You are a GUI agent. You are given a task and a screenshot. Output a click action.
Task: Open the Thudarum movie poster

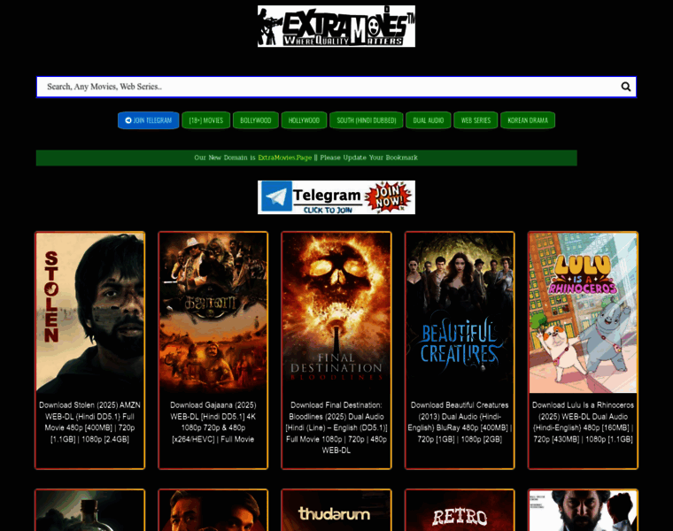336,511
